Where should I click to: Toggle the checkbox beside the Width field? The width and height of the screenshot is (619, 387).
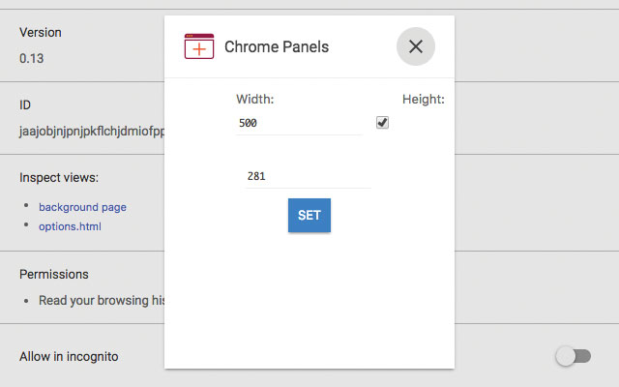382,123
